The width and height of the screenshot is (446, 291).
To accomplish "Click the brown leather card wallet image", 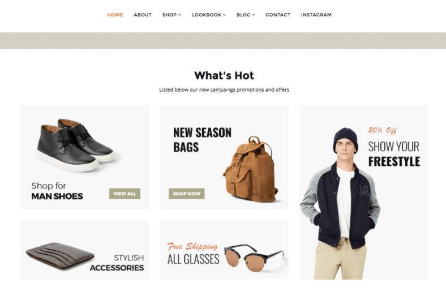I will coord(60,256).
